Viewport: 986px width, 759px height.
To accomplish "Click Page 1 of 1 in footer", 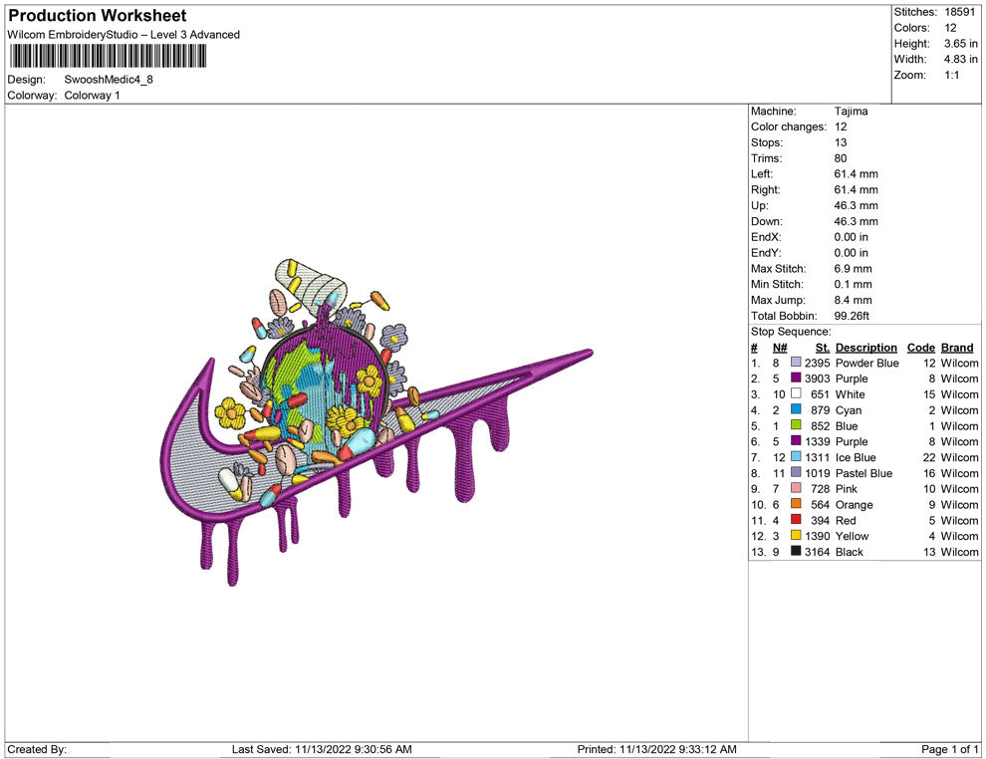I will pyautogui.click(x=949, y=749).
